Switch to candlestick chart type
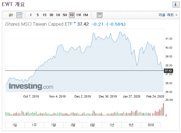Screen dimensions: 181x133 (x=11, y=15)
